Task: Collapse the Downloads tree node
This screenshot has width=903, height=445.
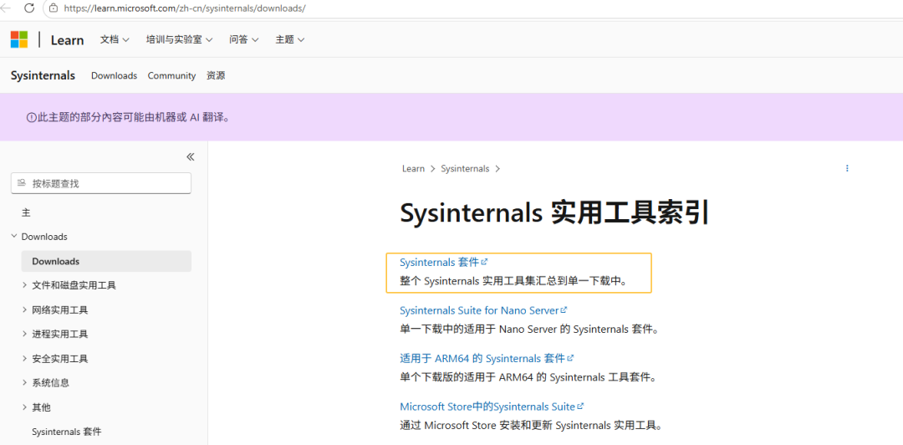Action: pyautogui.click(x=14, y=237)
